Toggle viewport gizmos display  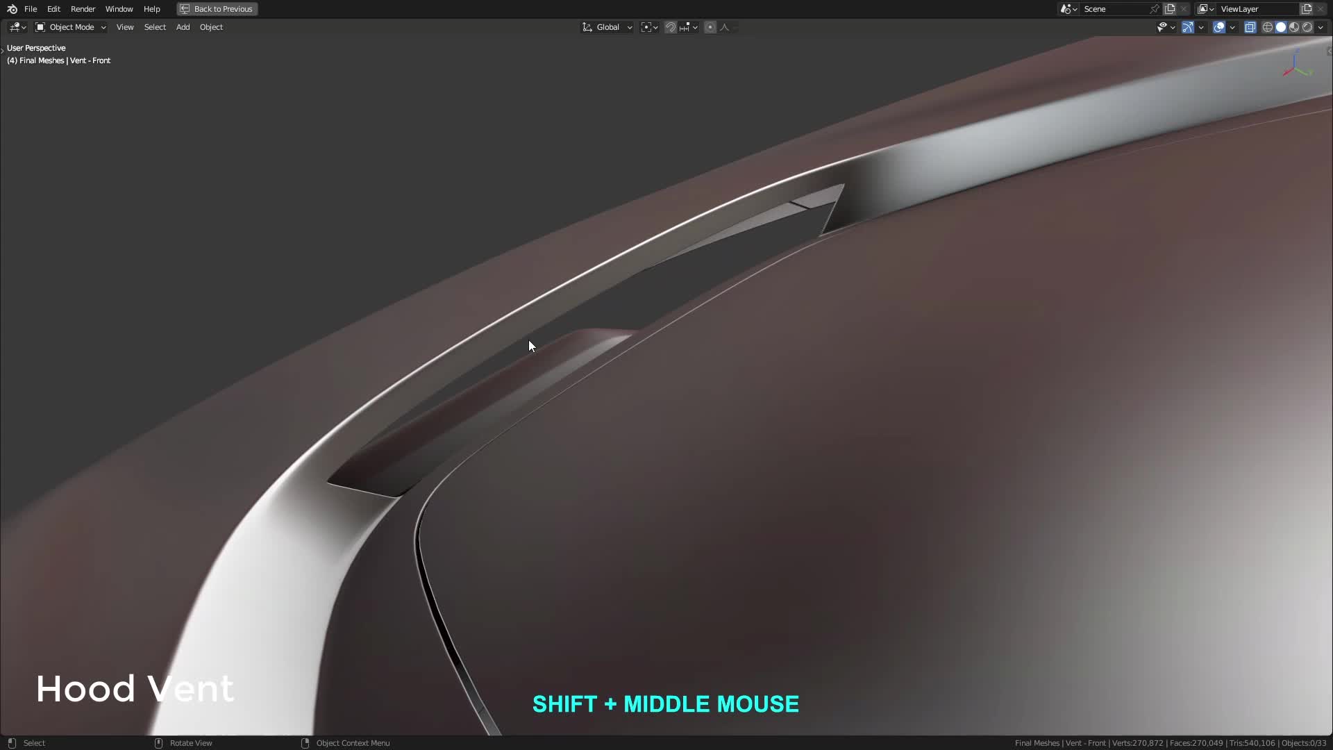(1188, 27)
